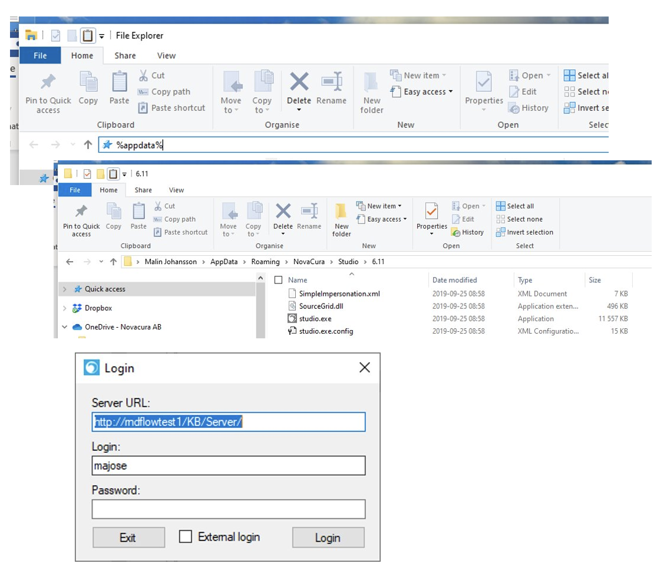Click Cut in the 6.11 window ribbon
The height and width of the screenshot is (580, 667).
[x=164, y=206]
